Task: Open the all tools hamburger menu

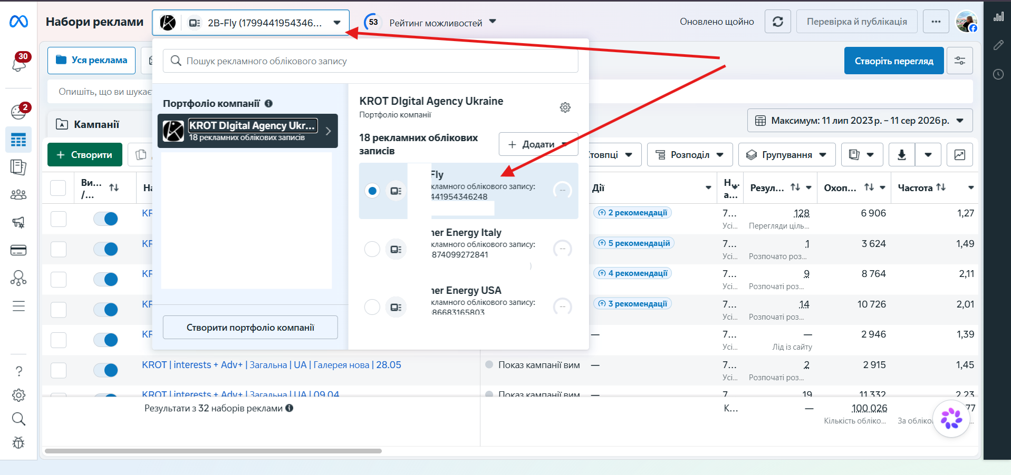Action: tap(18, 306)
